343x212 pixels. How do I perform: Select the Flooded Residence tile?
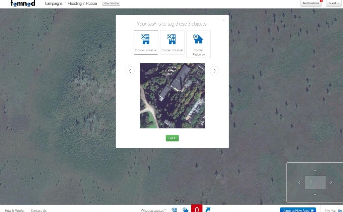[x=198, y=44]
